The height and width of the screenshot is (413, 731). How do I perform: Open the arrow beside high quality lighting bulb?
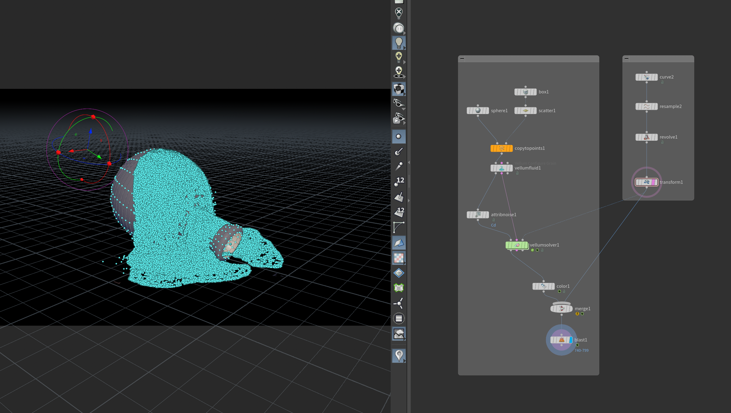click(x=404, y=62)
